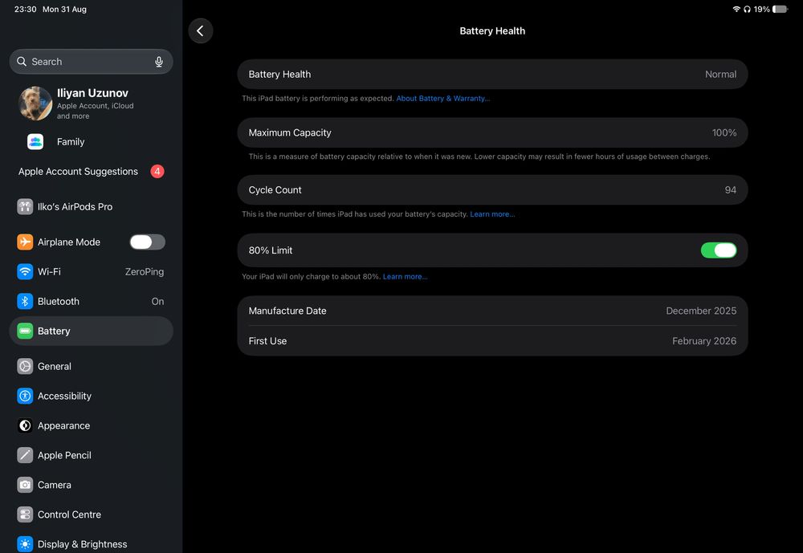The height and width of the screenshot is (553, 803).
Task: Tap the Camera icon
Action: (x=25, y=485)
